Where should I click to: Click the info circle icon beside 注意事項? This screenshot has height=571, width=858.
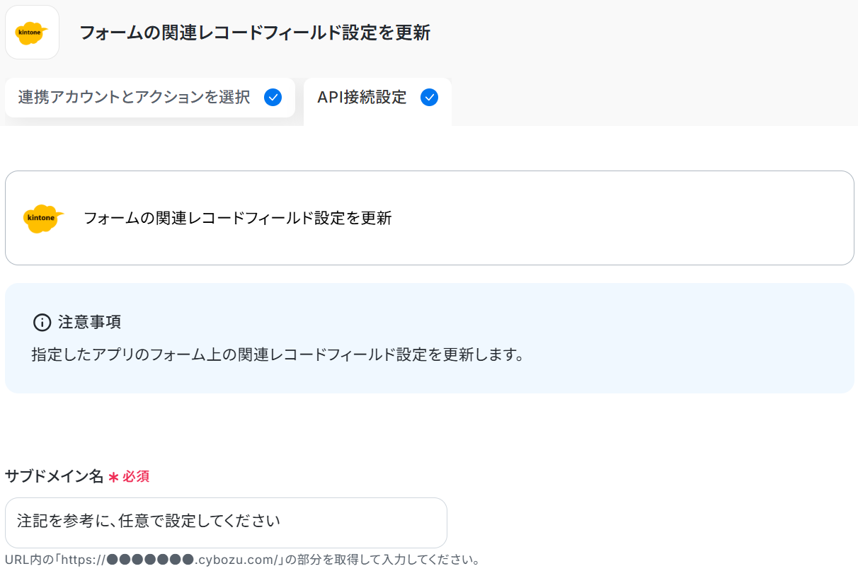(x=42, y=323)
